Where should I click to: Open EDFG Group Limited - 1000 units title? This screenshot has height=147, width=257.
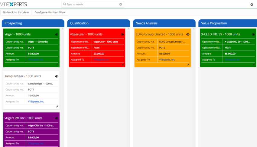coord(159,34)
